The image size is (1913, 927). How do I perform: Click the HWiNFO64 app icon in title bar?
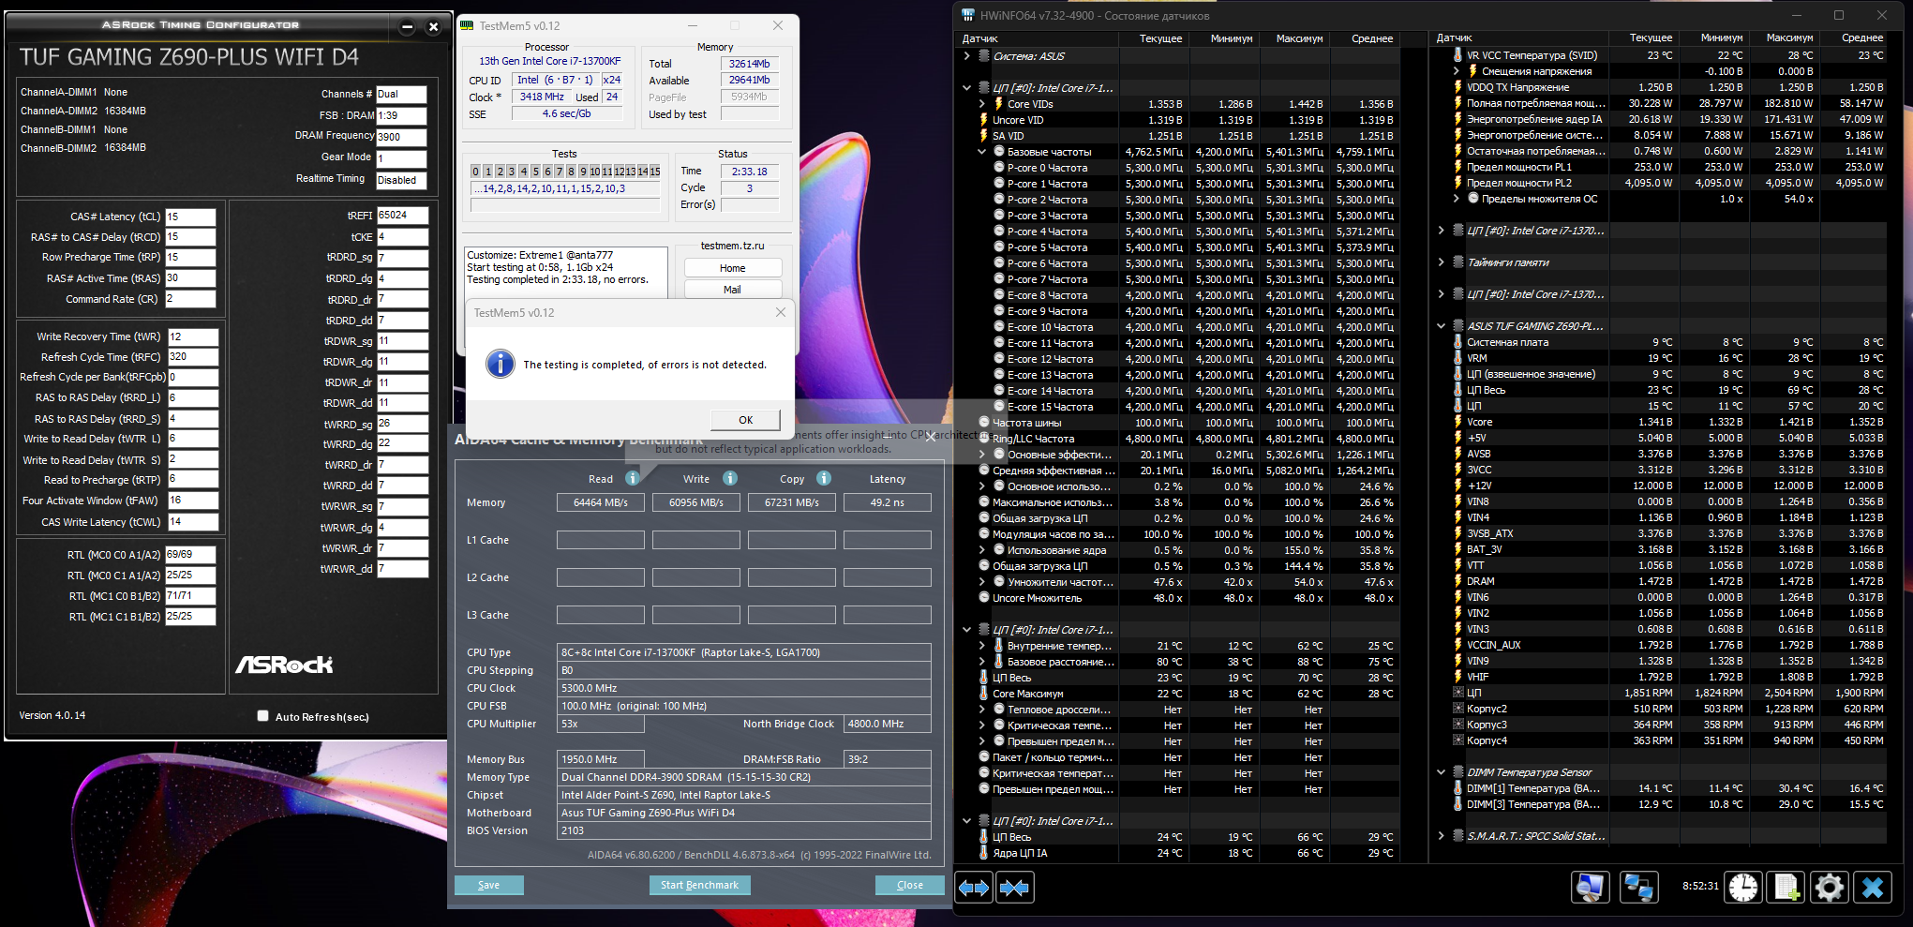[969, 15]
